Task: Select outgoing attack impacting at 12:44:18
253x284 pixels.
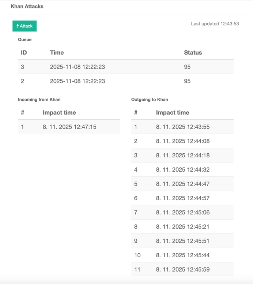Action: (x=182, y=156)
